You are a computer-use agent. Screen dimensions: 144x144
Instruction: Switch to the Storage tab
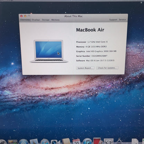[x=46, y=20]
